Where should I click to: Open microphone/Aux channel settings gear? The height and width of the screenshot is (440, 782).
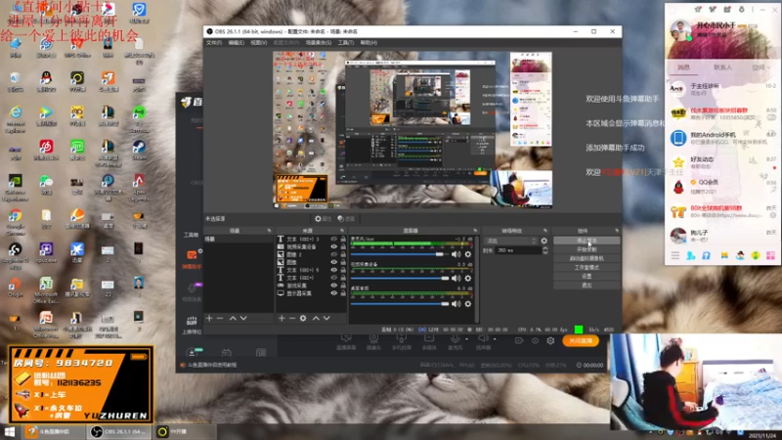tap(468, 254)
